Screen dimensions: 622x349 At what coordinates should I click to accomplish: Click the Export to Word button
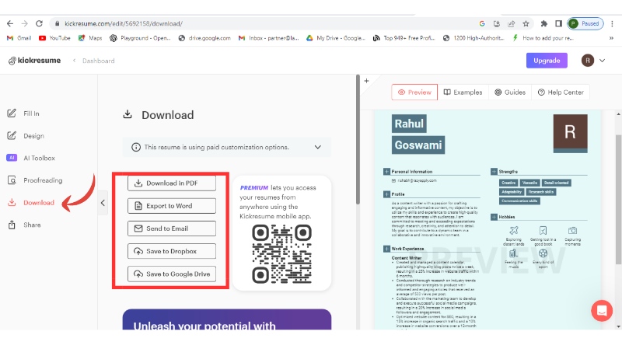[x=169, y=206]
